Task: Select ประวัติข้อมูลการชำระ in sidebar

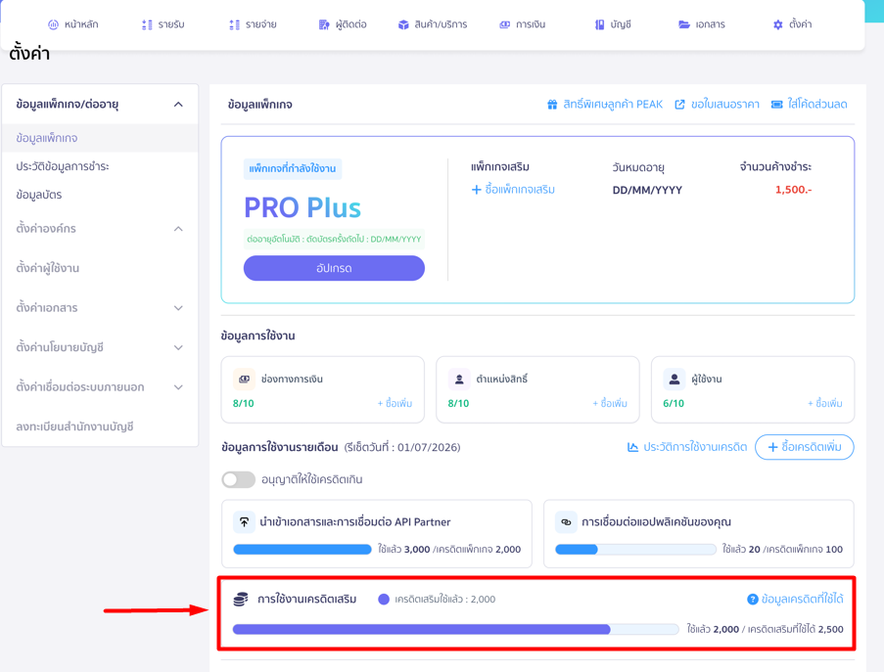Action: 63,166
